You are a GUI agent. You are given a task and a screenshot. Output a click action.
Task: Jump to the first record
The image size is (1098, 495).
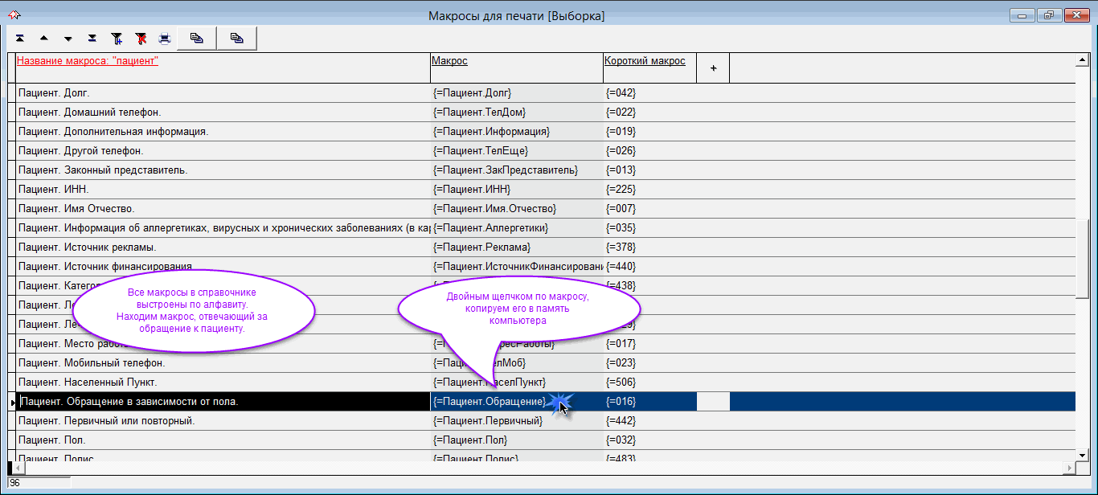point(19,38)
